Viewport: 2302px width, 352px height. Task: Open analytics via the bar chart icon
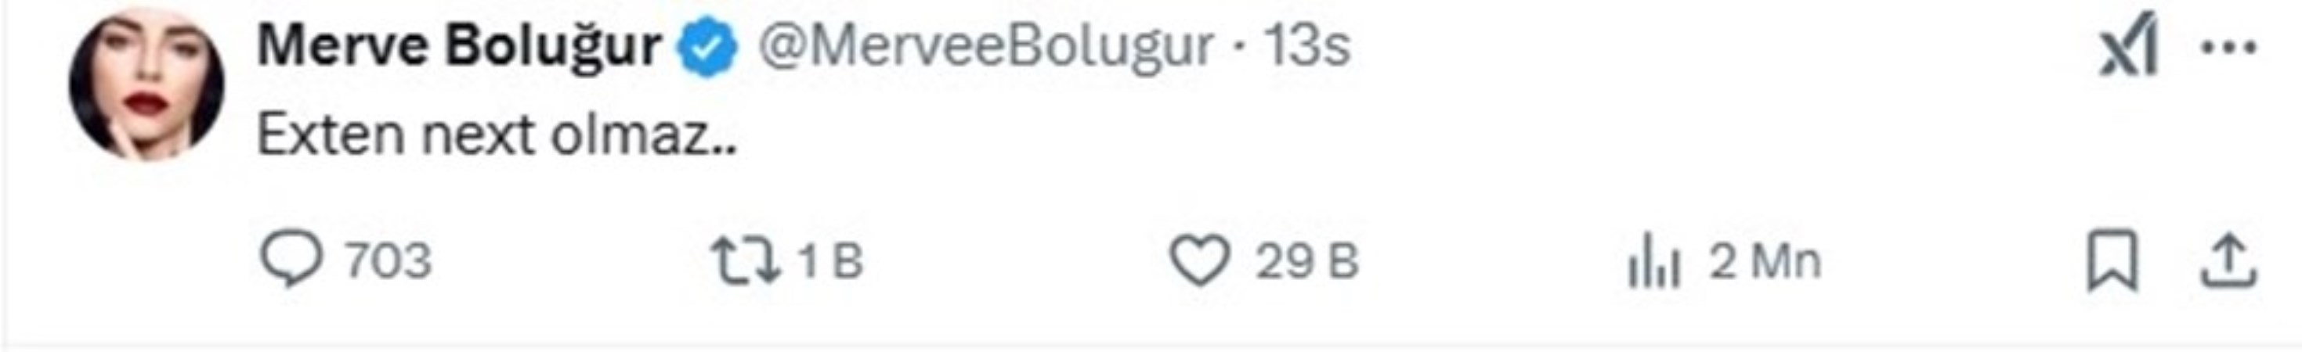point(1654,263)
